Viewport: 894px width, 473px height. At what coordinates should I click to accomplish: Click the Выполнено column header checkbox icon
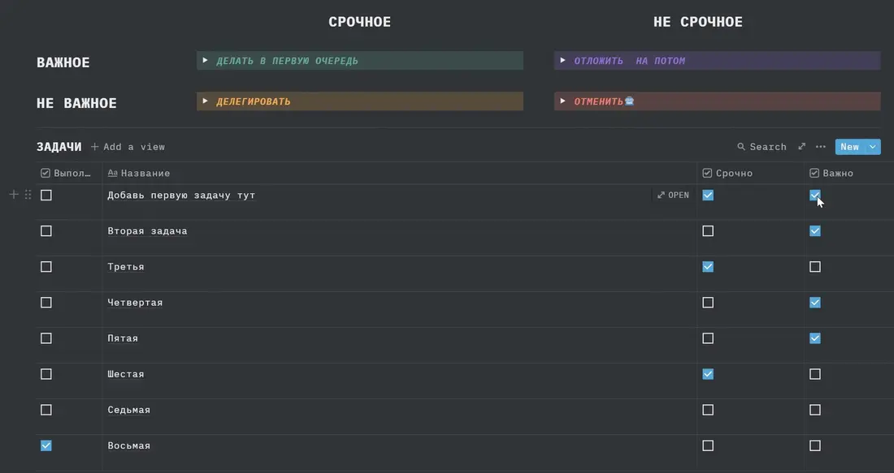(x=46, y=173)
